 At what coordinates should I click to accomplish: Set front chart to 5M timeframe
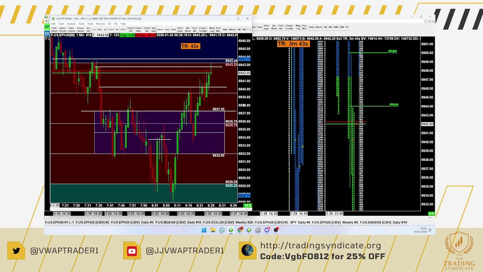(x=244, y=29)
